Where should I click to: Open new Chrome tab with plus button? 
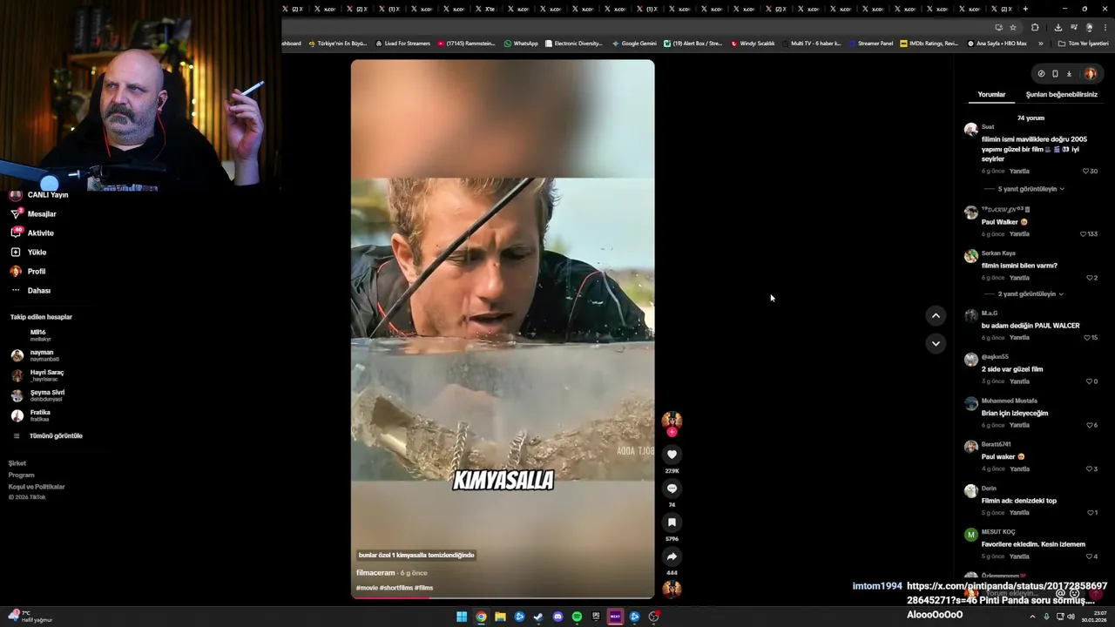tap(1025, 9)
